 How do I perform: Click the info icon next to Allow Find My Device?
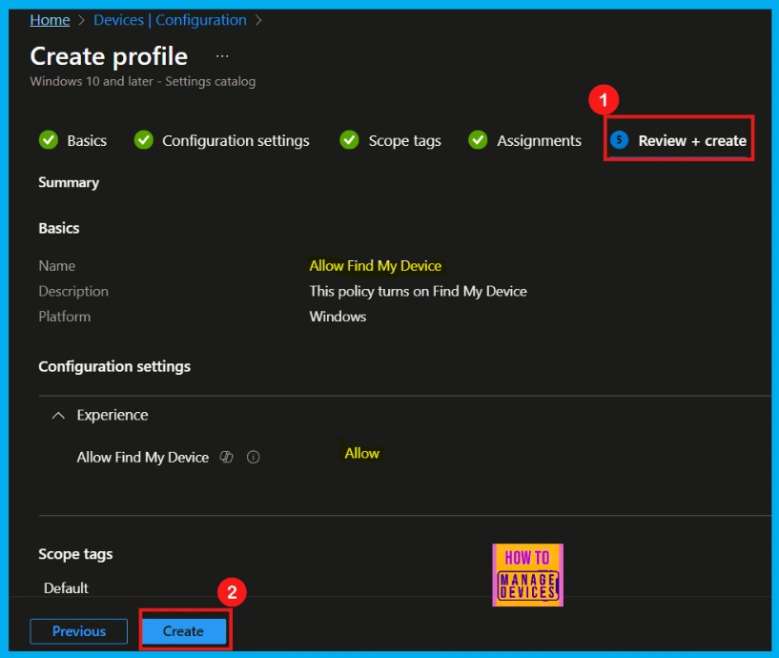click(253, 457)
